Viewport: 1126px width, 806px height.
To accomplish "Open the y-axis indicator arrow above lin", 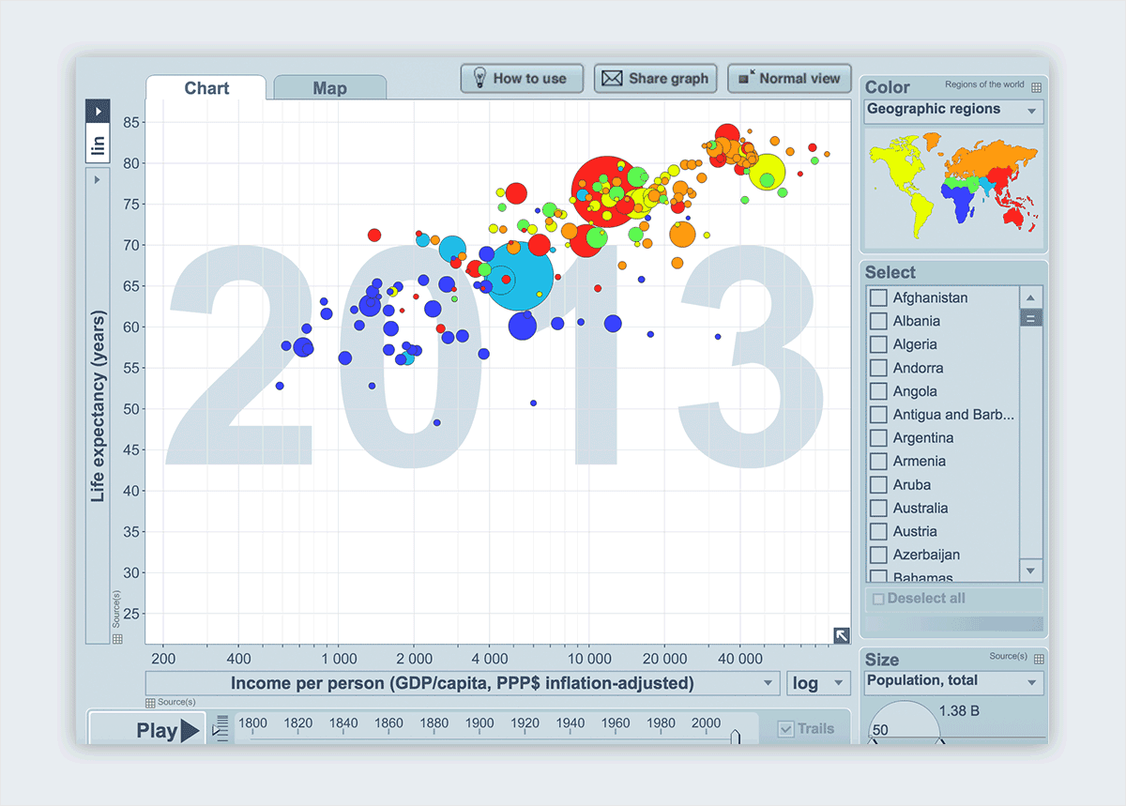I will (x=98, y=110).
